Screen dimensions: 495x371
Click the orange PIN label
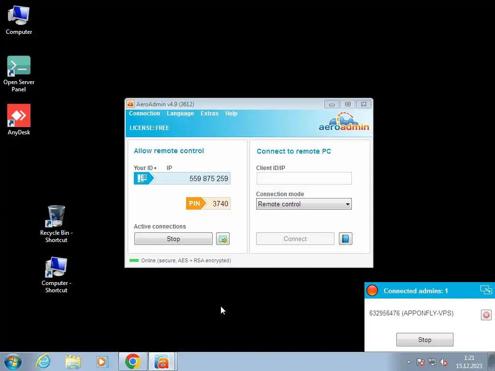pyautogui.click(x=194, y=203)
